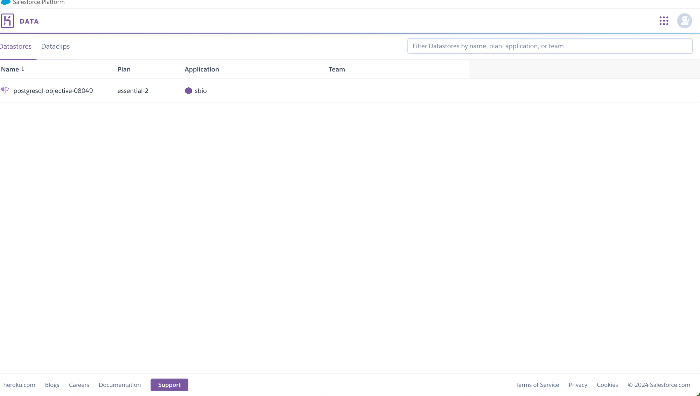Switch to the Datastores tab
This screenshot has width=700, height=396.
(x=16, y=47)
